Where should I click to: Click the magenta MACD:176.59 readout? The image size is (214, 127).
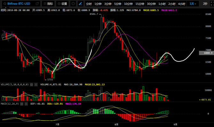pyautogui.click(x=73, y=104)
